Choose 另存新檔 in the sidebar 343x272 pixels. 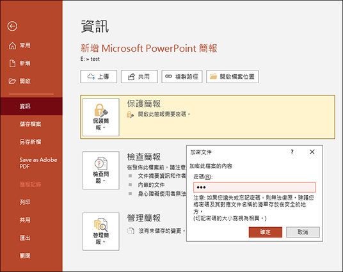(x=31, y=142)
